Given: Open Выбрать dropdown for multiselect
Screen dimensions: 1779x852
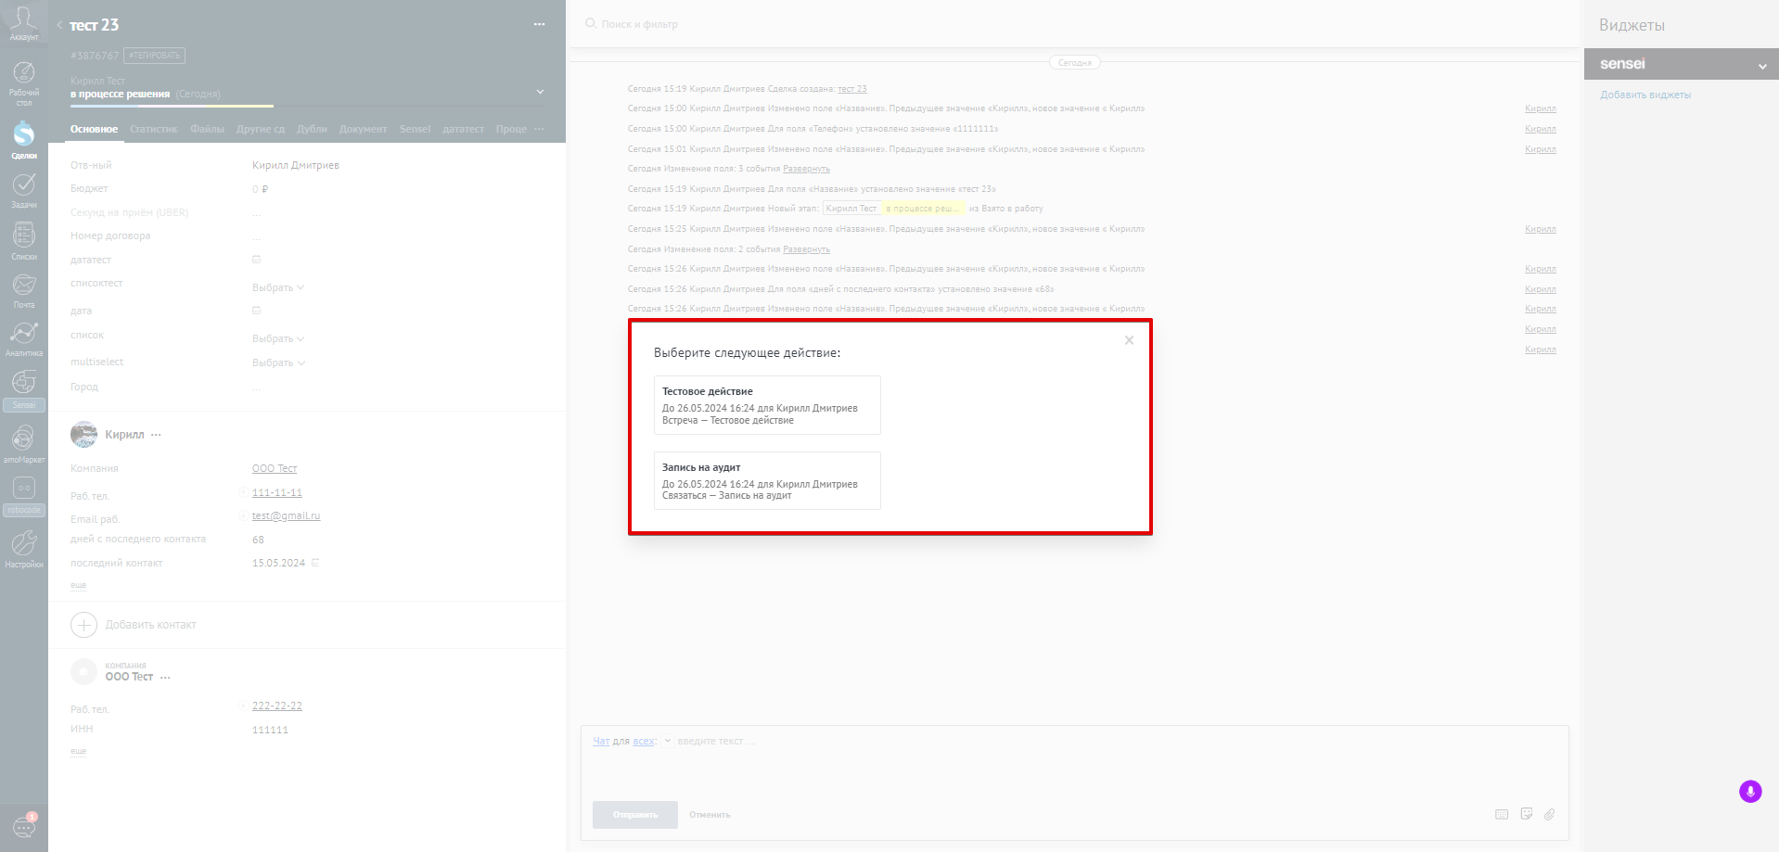Looking at the screenshot, I should pyautogui.click(x=278, y=362).
